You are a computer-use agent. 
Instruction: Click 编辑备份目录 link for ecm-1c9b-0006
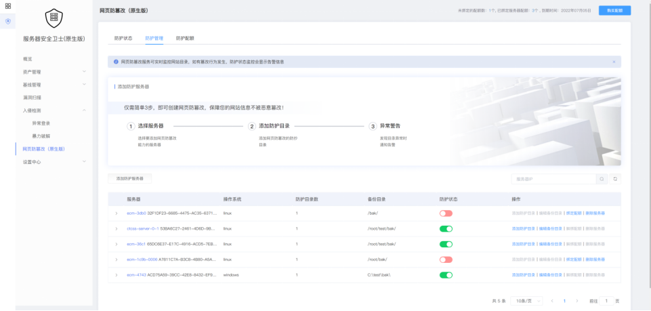tap(551, 260)
